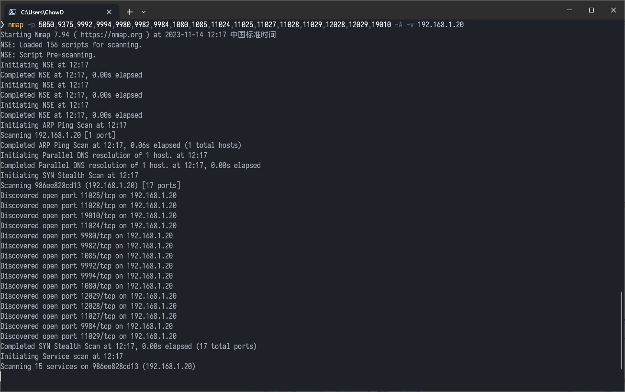Click the 'Initiating ARP Ping Scan at 12:17' line
625x392 pixels.
coord(64,125)
